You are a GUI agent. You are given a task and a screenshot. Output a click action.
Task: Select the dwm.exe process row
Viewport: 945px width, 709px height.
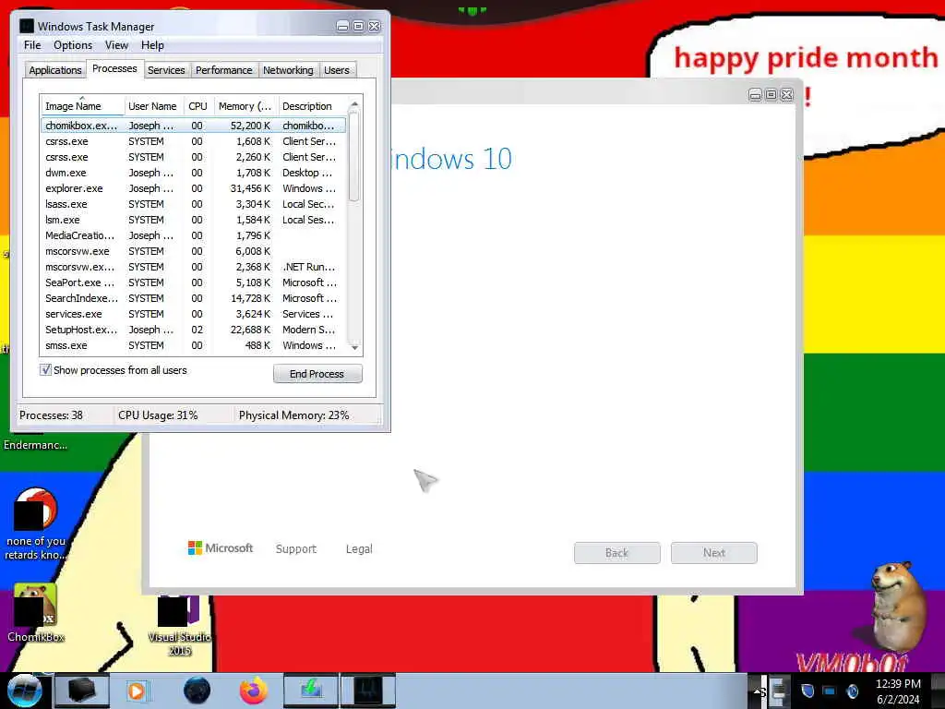point(194,173)
